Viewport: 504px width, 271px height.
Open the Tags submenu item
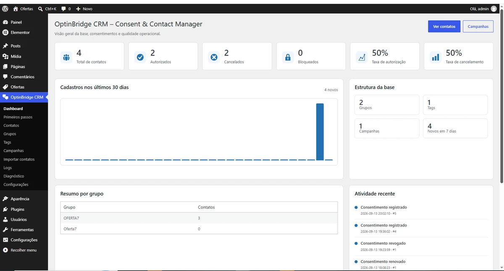click(7, 142)
